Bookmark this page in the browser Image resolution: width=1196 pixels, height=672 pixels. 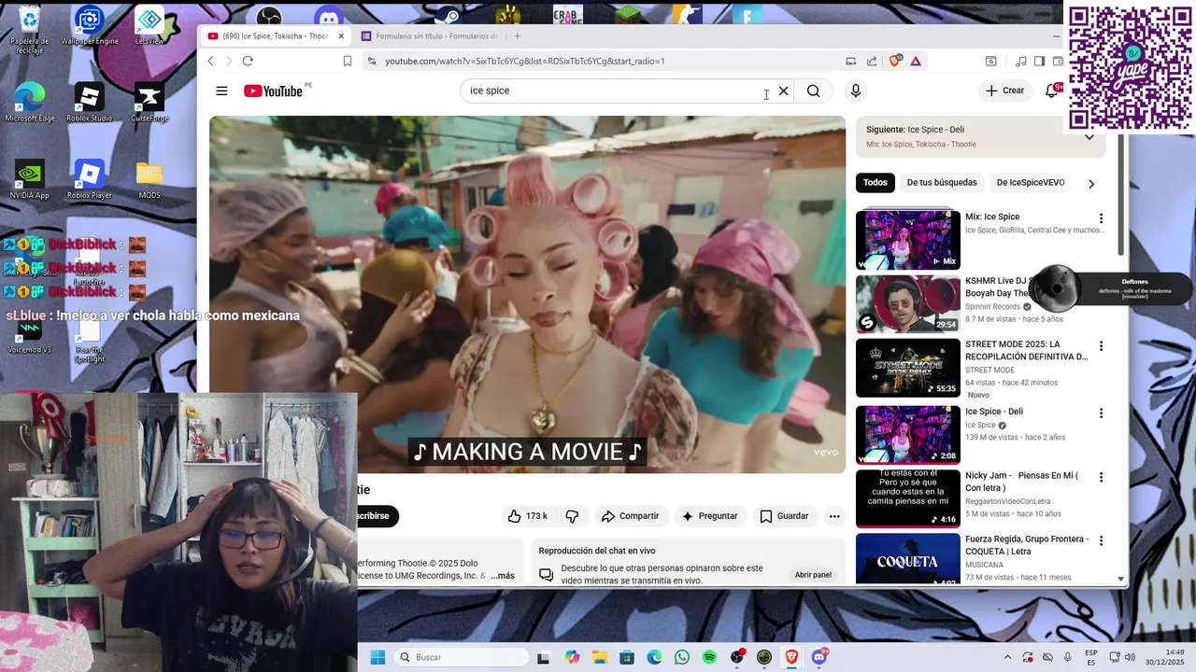348,61
